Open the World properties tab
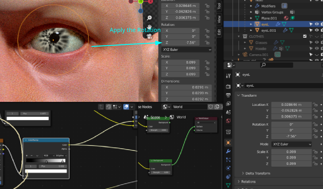The height and width of the screenshot is (189, 323). click(228, 121)
